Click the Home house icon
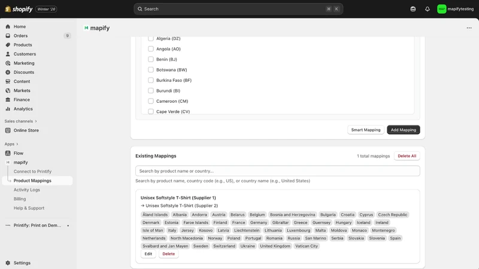Viewport: 479px width, 269px height. pyautogui.click(x=8, y=26)
